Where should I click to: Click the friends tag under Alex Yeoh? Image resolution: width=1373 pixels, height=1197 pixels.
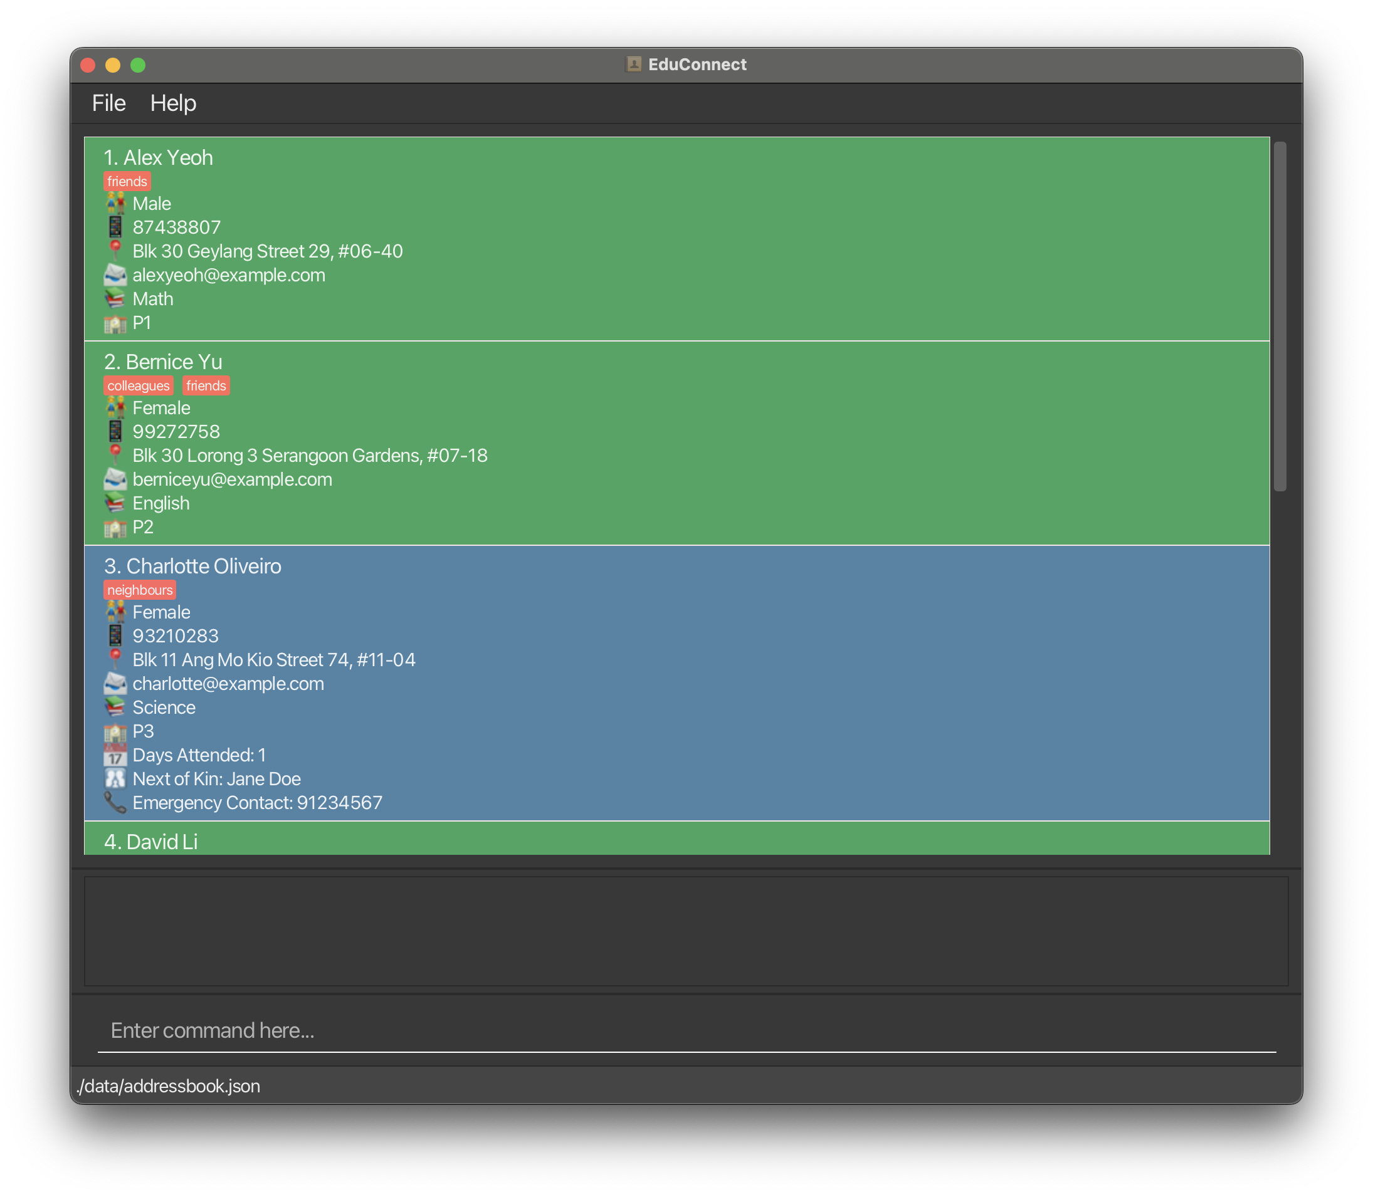[127, 181]
